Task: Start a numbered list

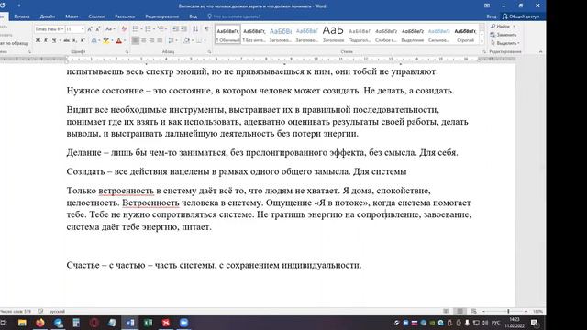Action: (148, 29)
